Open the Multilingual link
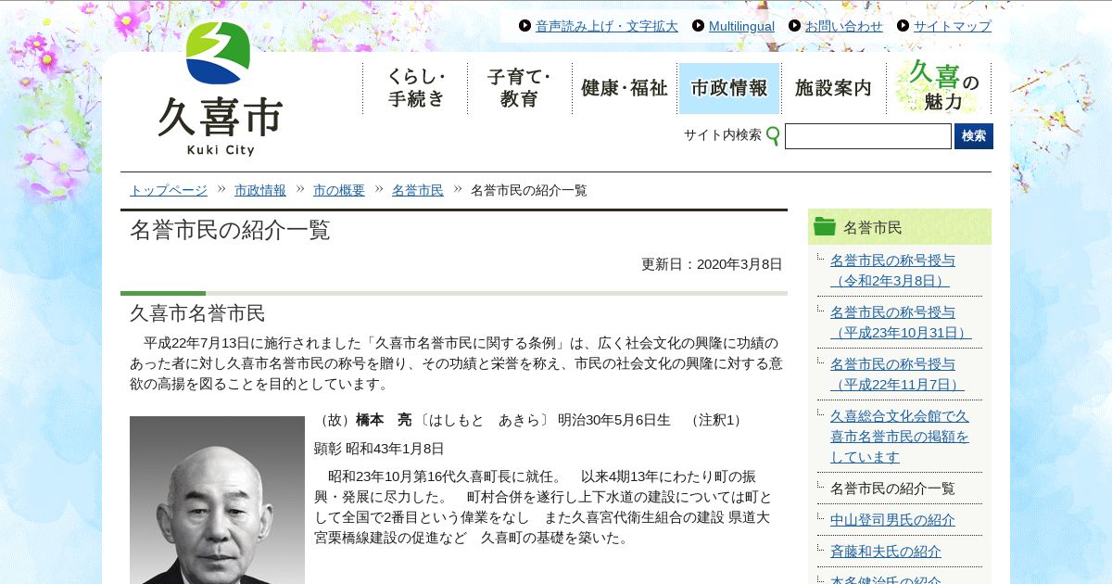Image resolution: width=1112 pixels, height=584 pixels. [x=741, y=26]
